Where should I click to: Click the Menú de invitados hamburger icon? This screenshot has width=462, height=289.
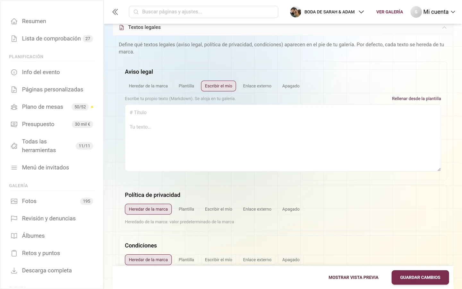click(x=14, y=168)
